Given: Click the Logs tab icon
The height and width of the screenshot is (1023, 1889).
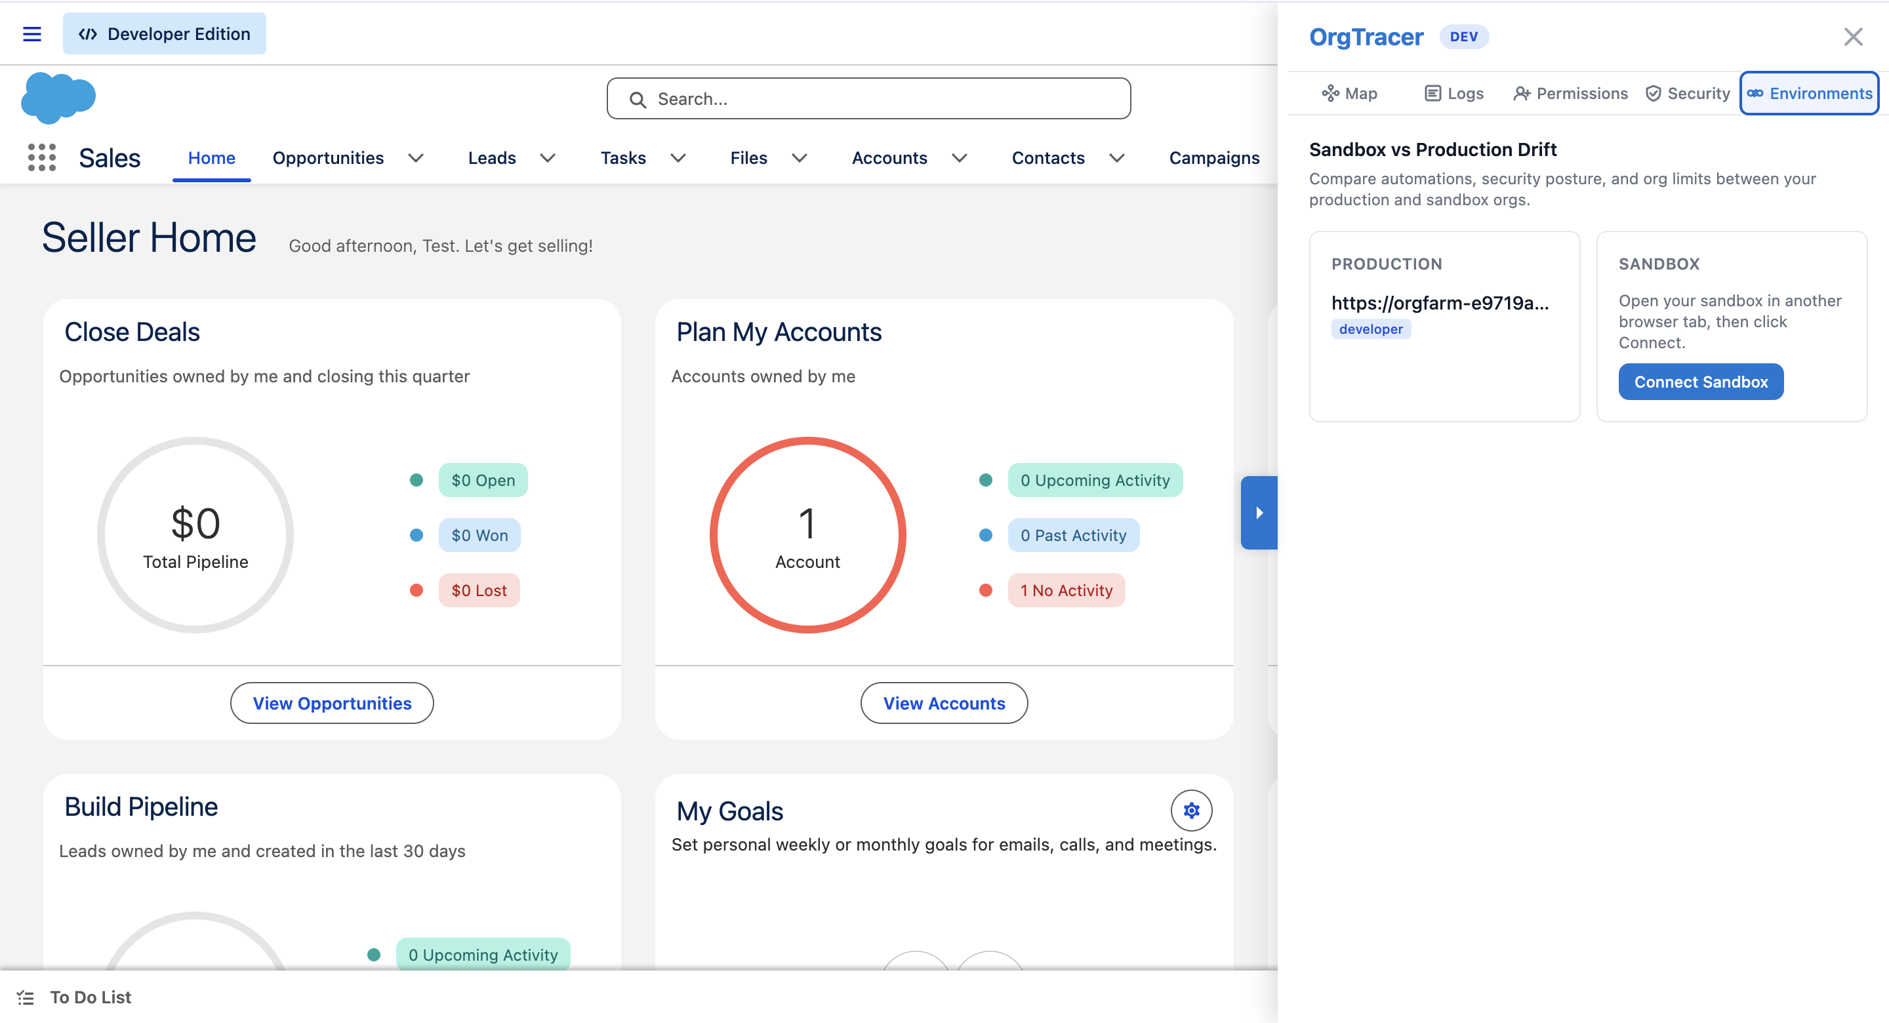Looking at the screenshot, I should 1432,93.
